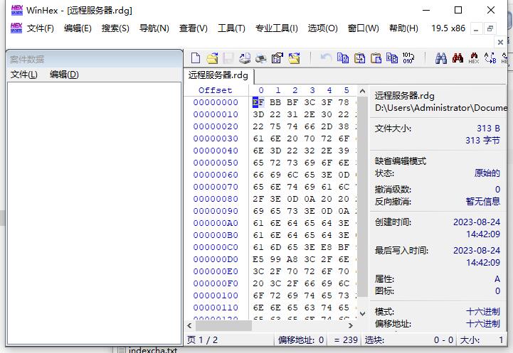Click byte BB in first row
The image size is (513, 353).
(x=275, y=102)
